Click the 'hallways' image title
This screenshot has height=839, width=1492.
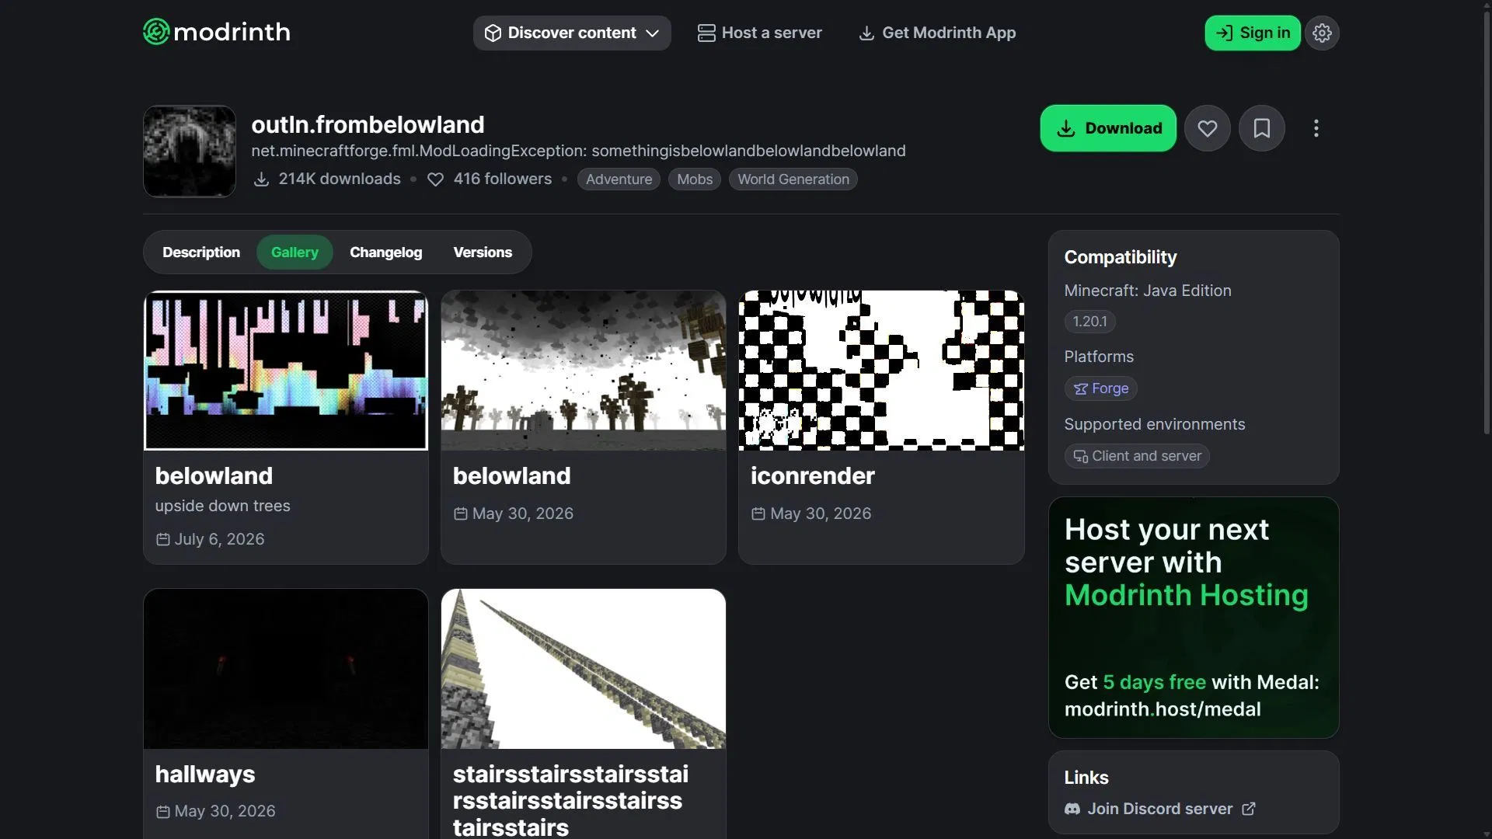tap(205, 775)
